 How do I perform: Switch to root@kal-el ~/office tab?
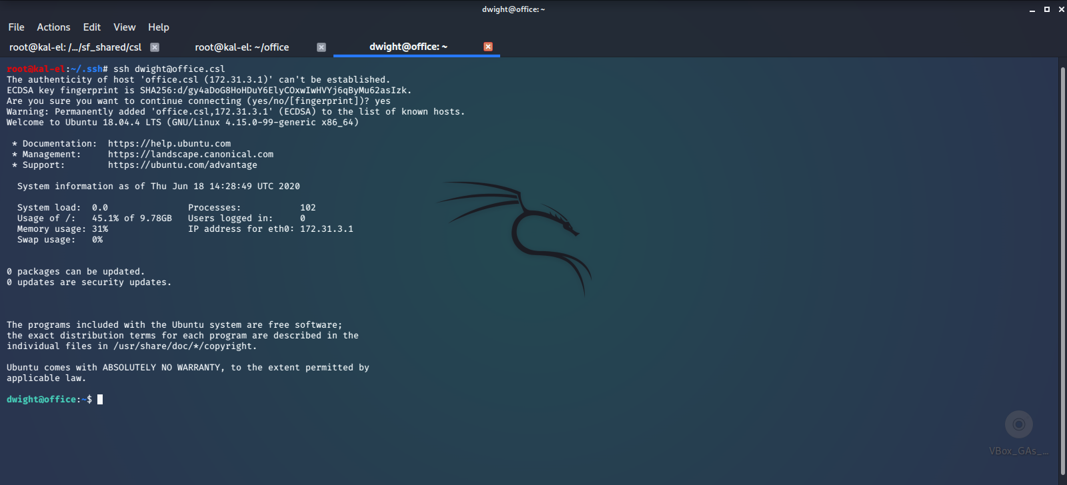(x=242, y=47)
